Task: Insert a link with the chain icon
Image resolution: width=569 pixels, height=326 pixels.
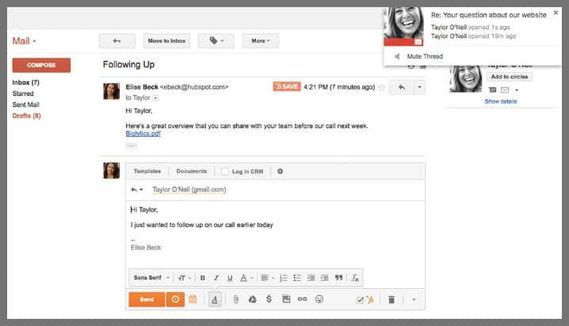Action: tap(302, 299)
